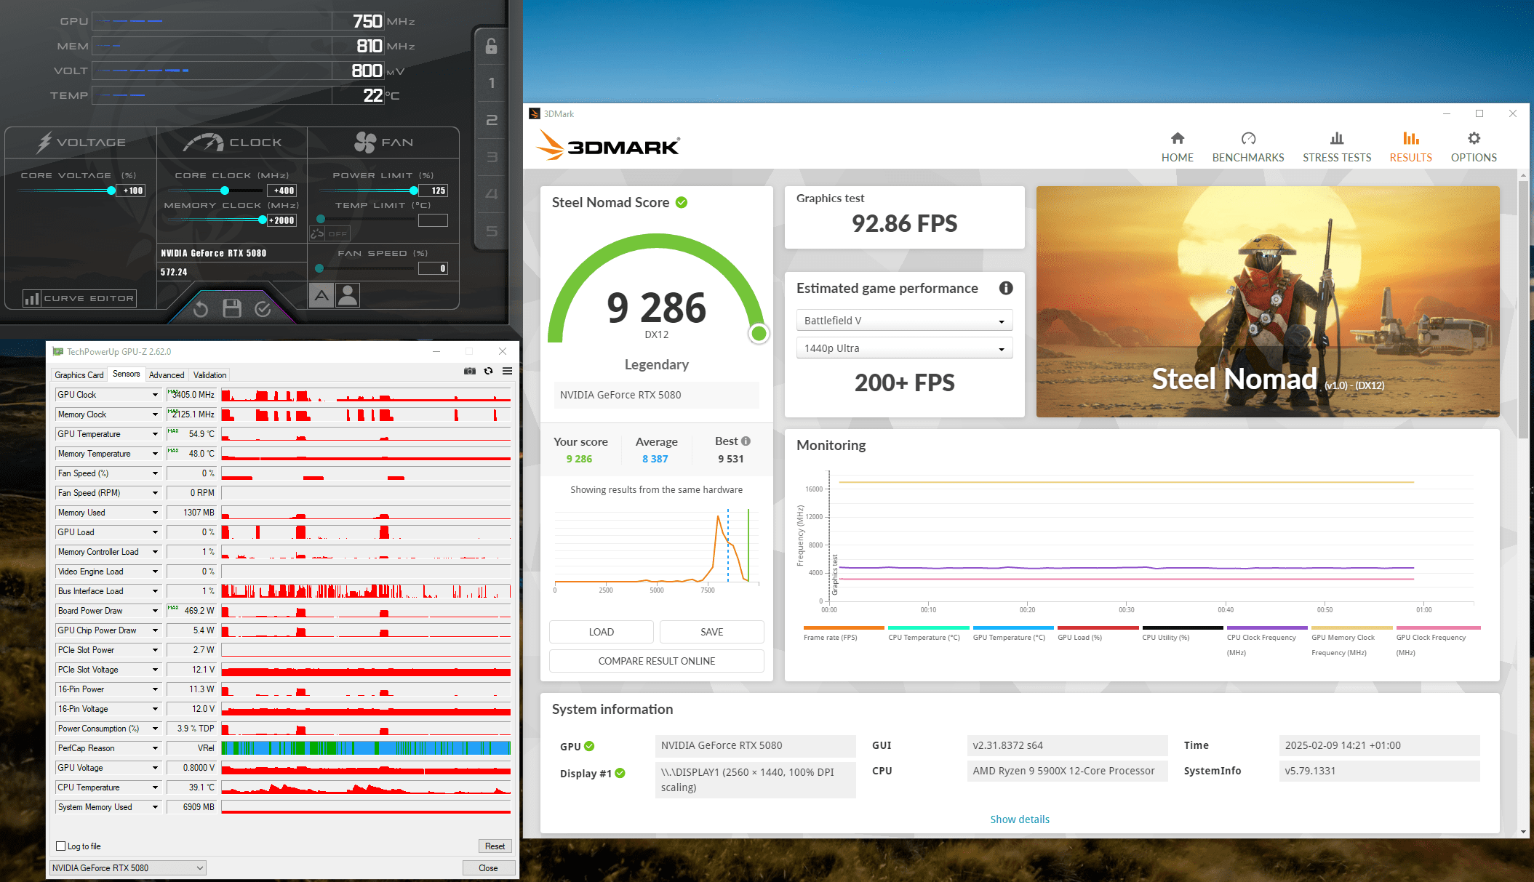Open the 3DMark Stress Tests section
This screenshot has height=882, width=1534.
click(1337, 147)
